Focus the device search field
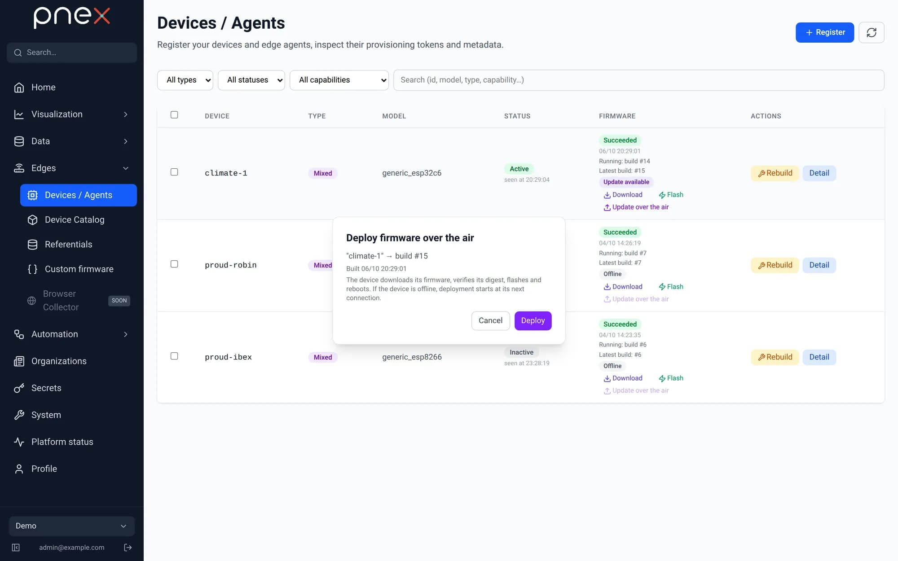 (x=638, y=80)
